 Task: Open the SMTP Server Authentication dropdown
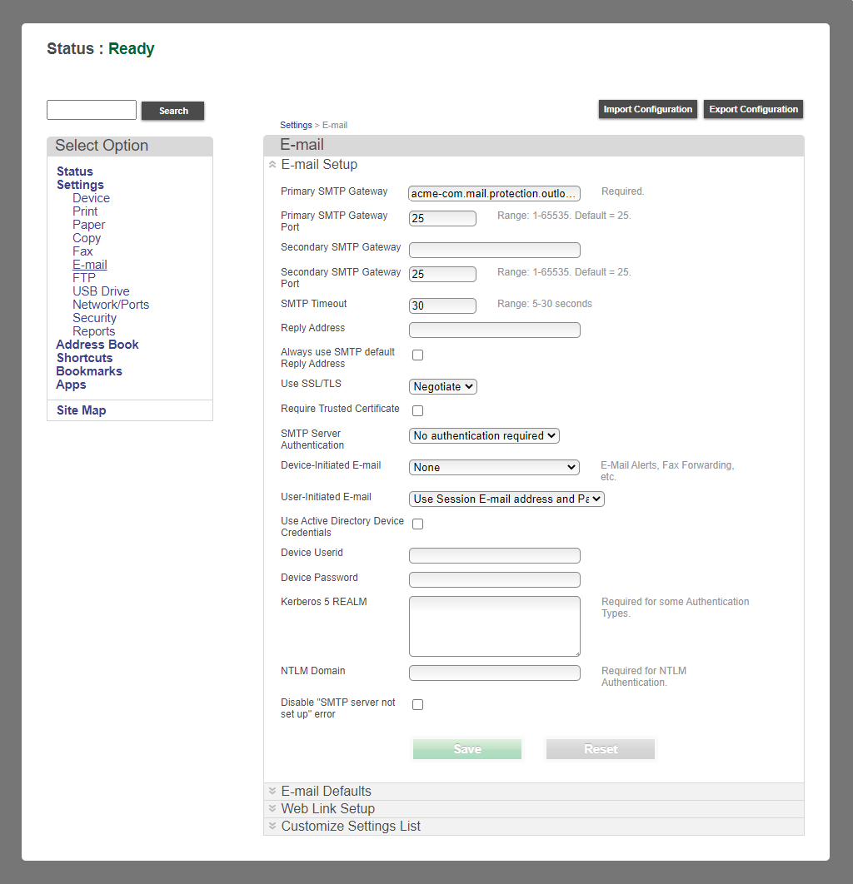[484, 435]
